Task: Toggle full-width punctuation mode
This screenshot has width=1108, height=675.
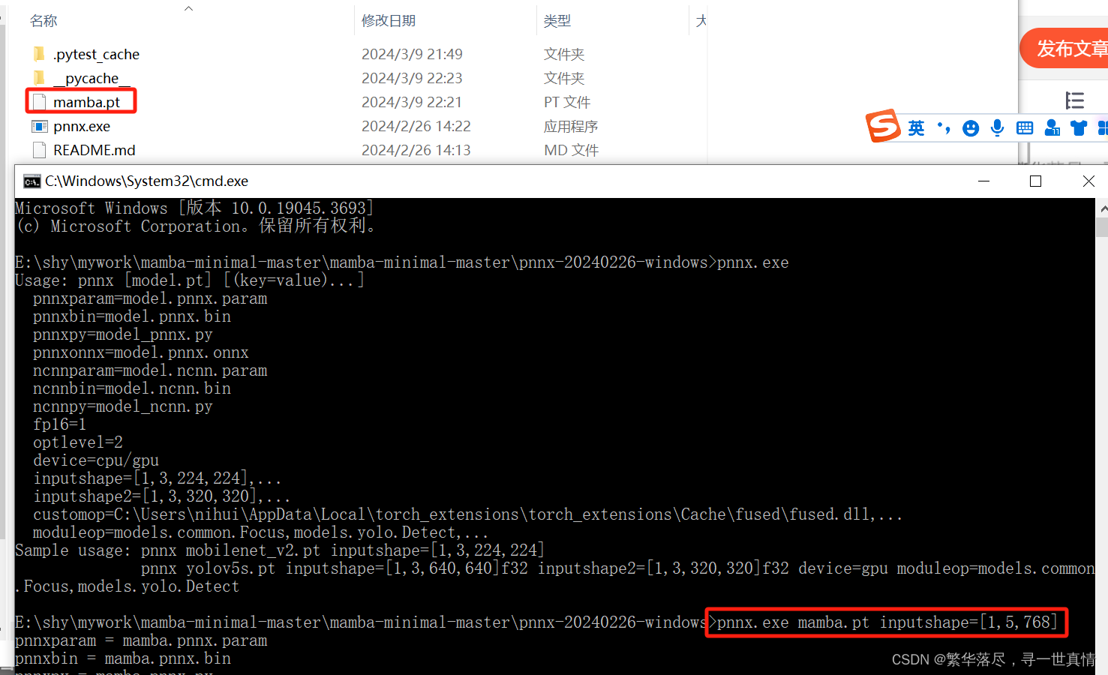Action: click(x=943, y=127)
